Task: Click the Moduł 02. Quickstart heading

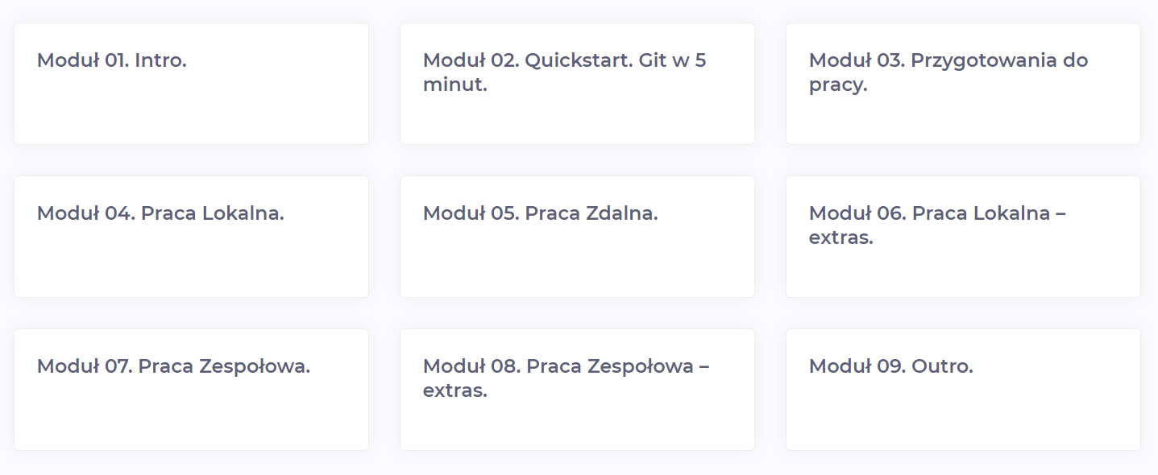Action: click(x=564, y=61)
